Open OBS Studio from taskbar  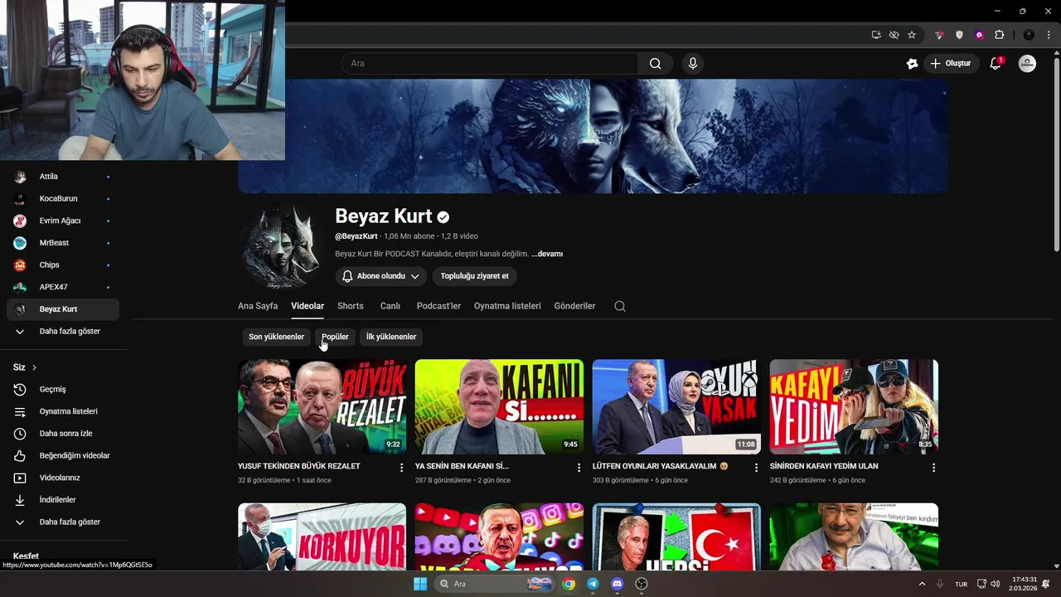(x=641, y=584)
